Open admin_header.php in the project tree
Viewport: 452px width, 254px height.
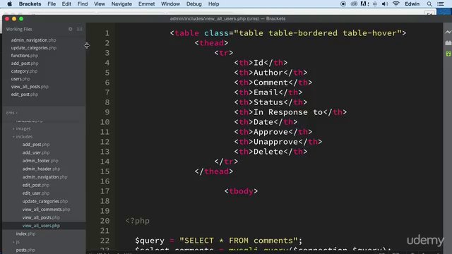[x=41, y=169]
